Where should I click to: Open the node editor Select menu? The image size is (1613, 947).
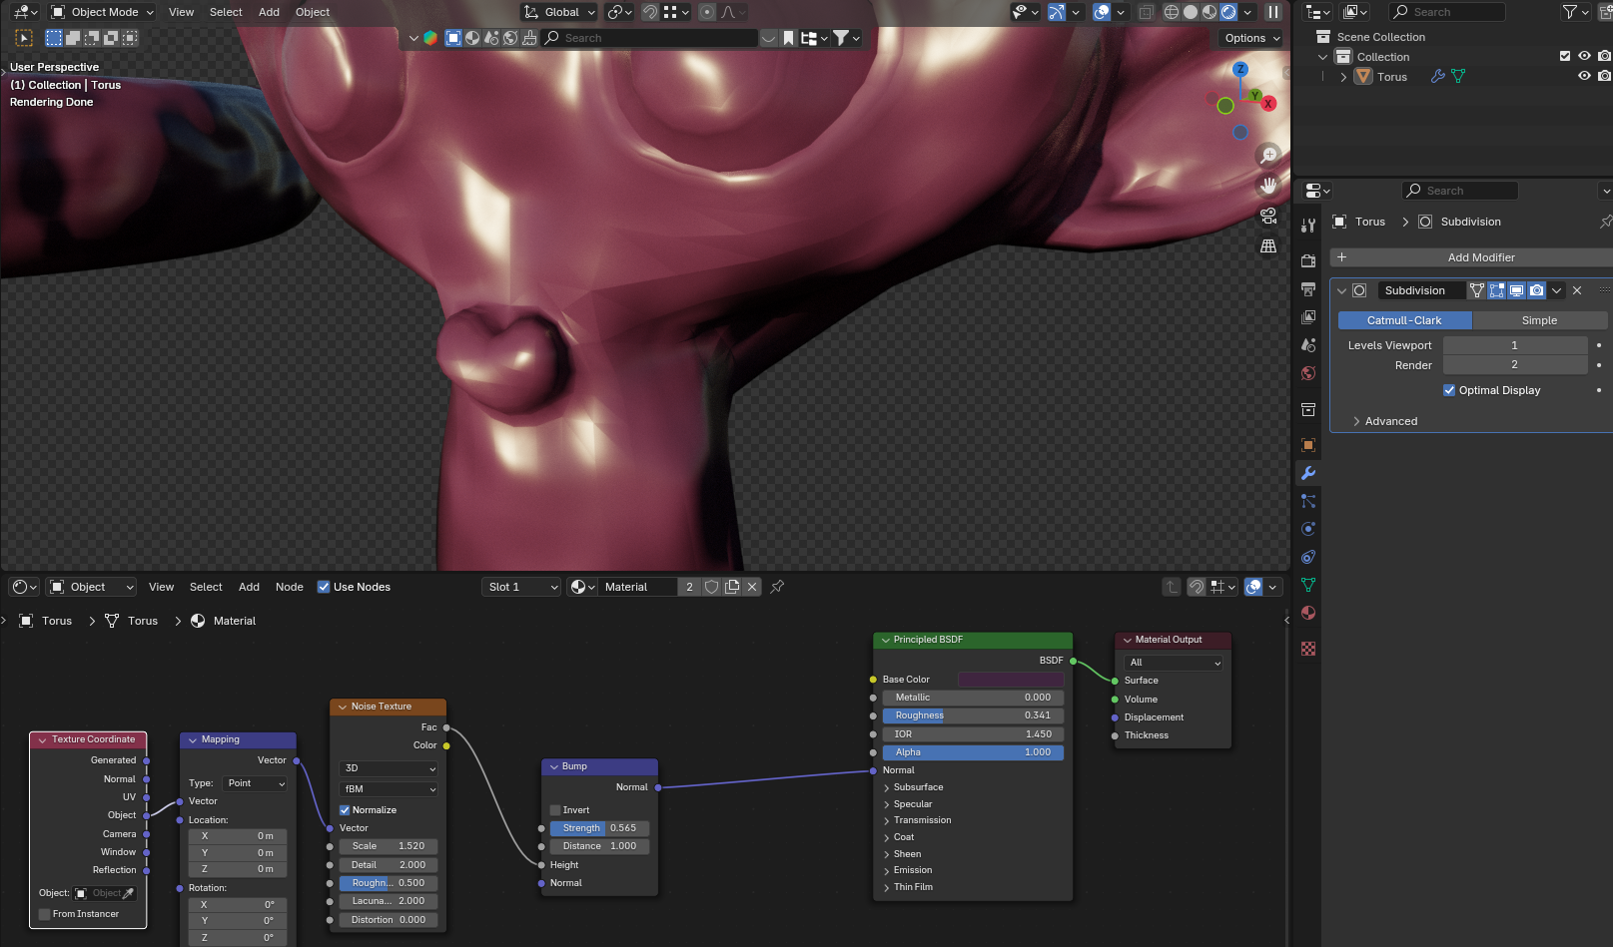tap(206, 587)
